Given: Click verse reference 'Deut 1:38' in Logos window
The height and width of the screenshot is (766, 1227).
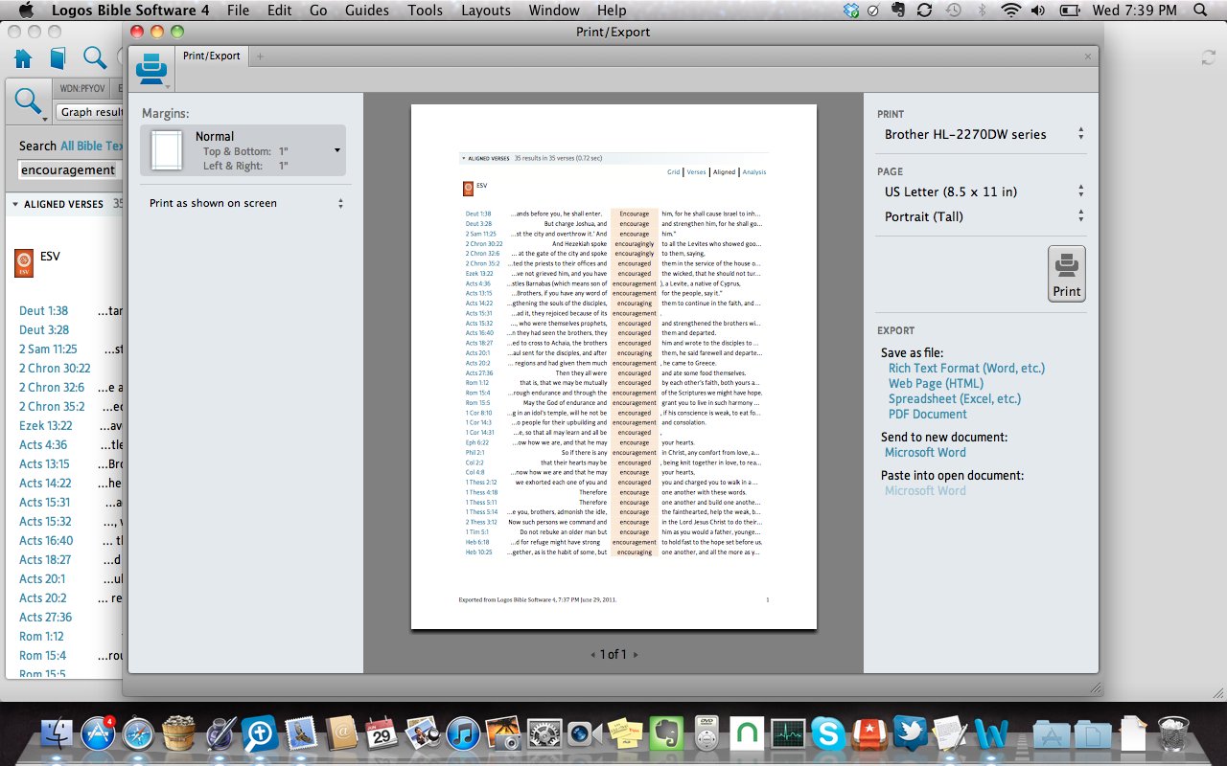Looking at the screenshot, I should pyautogui.click(x=44, y=310).
